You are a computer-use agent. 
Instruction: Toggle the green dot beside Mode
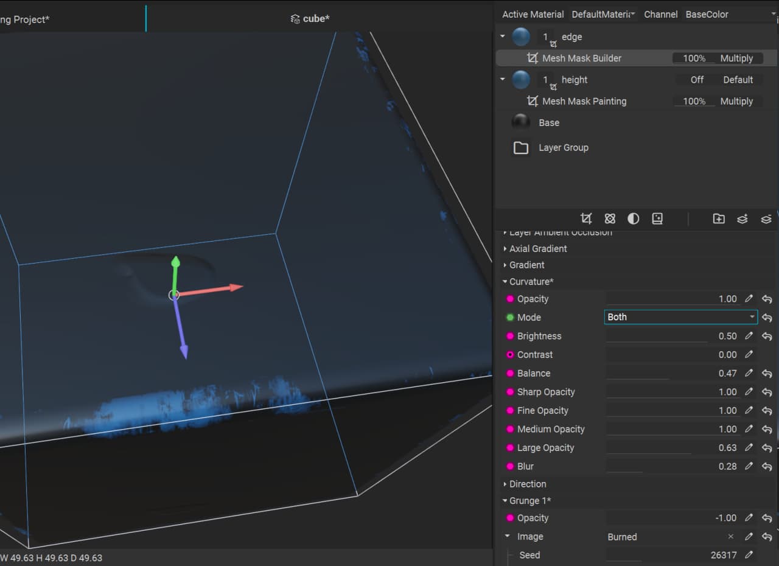pyautogui.click(x=510, y=318)
